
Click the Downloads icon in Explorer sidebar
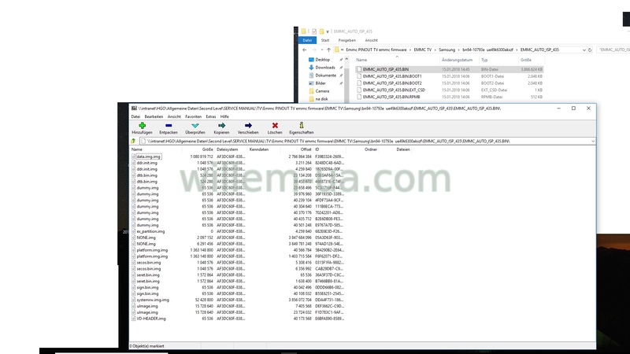point(311,68)
